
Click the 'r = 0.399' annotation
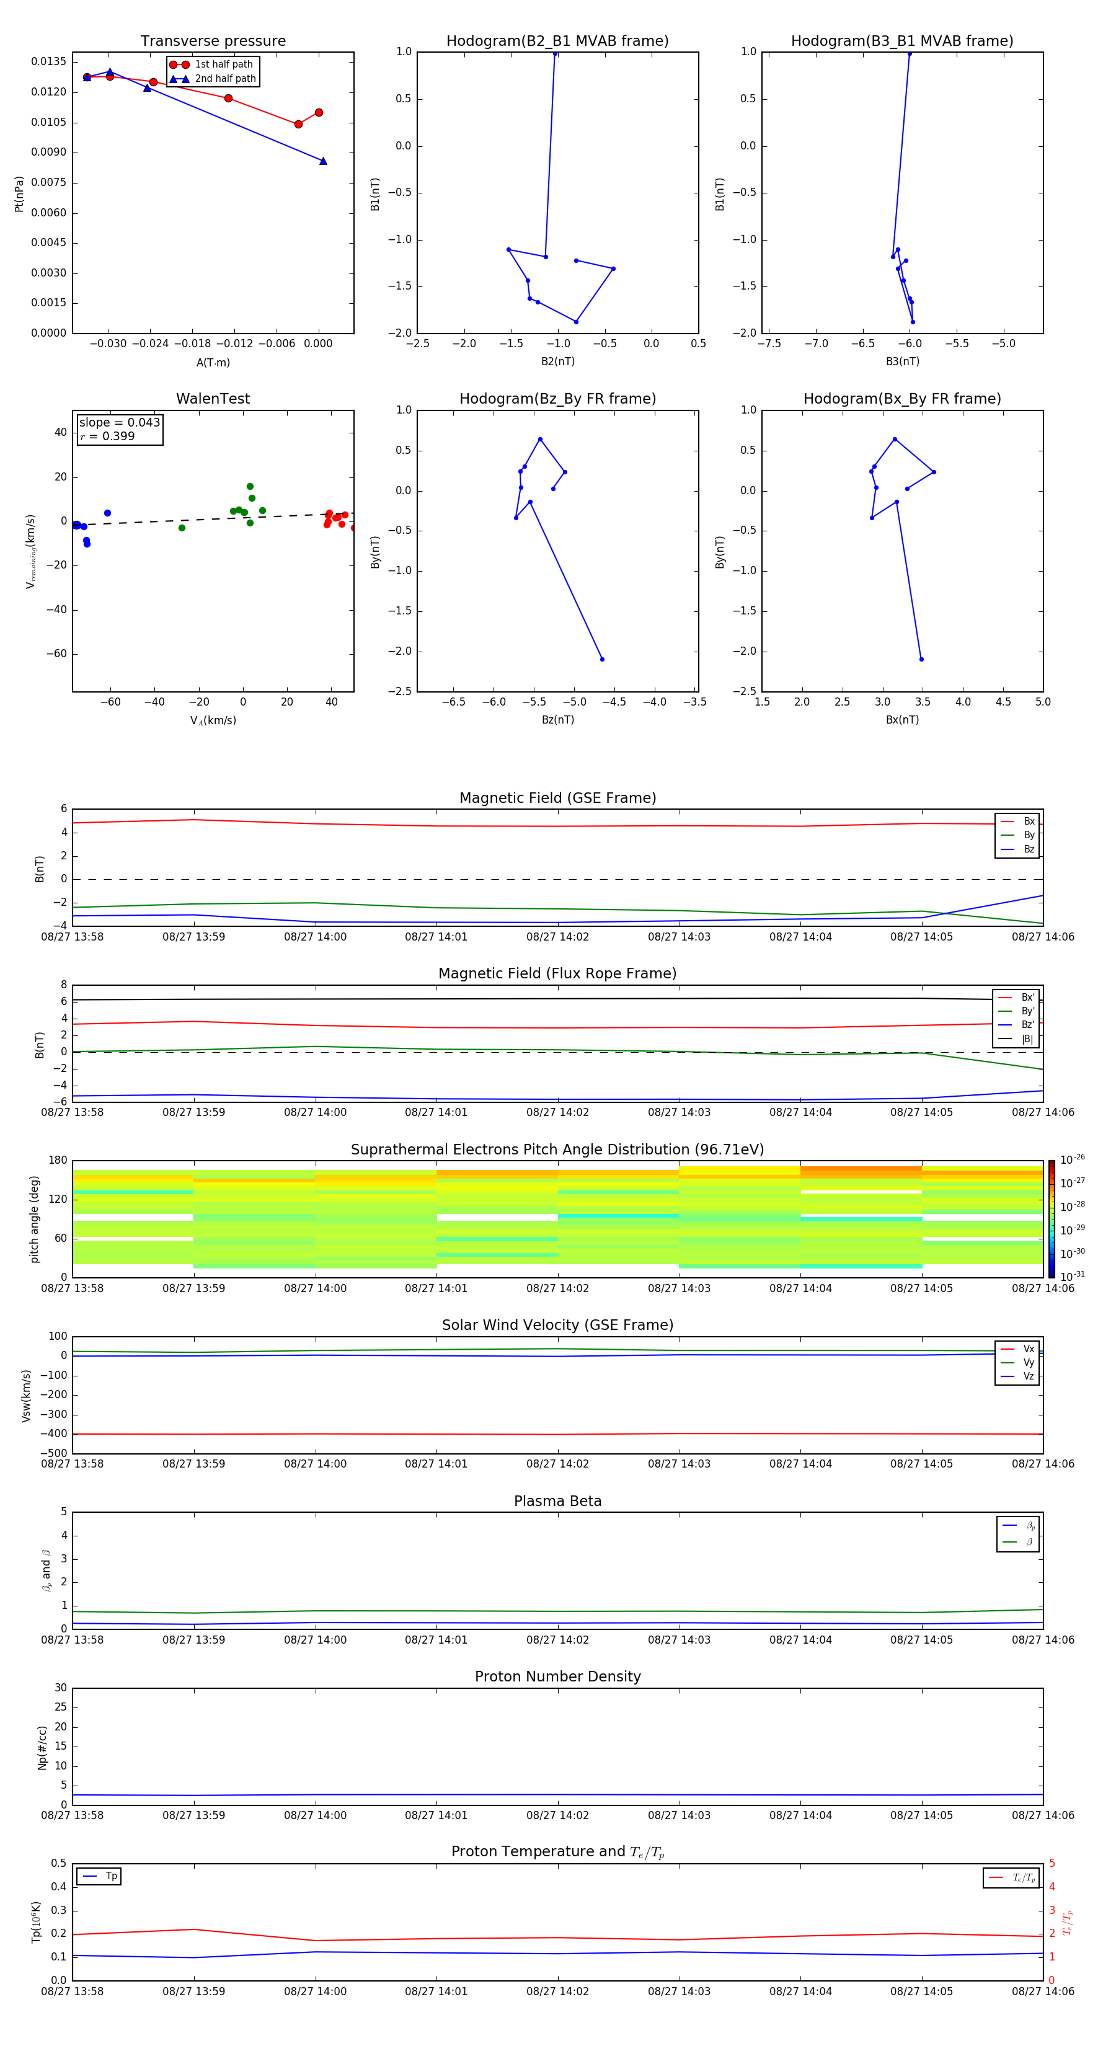pos(107,436)
